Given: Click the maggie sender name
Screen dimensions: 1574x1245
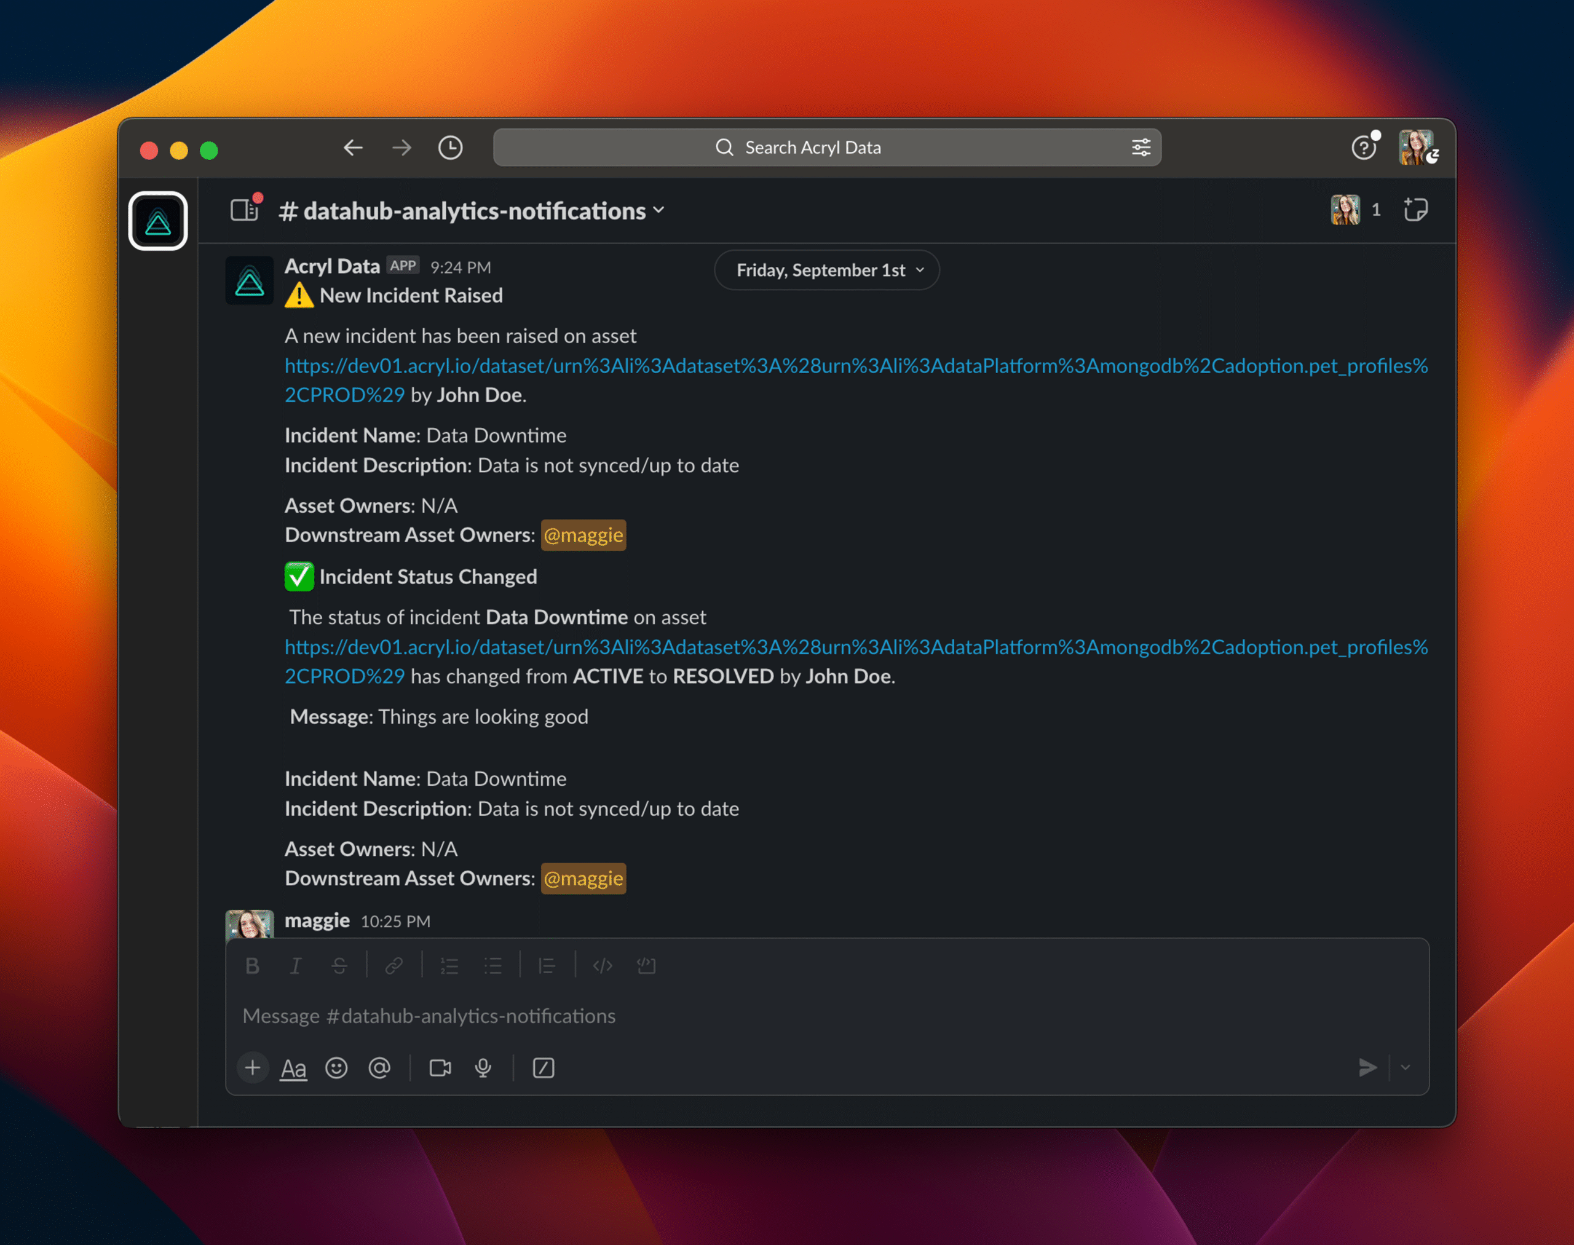Looking at the screenshot, I should click(317, 920).
